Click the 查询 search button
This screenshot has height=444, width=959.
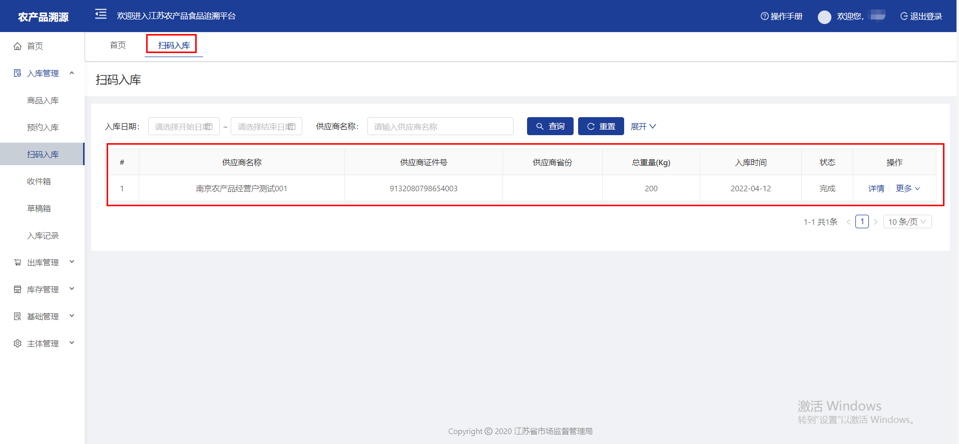point(550,127)
